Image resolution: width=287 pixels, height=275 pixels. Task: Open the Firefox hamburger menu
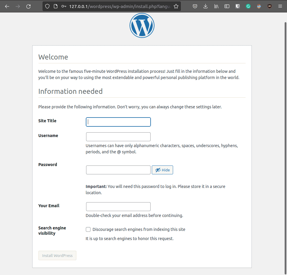click(280, 7)
